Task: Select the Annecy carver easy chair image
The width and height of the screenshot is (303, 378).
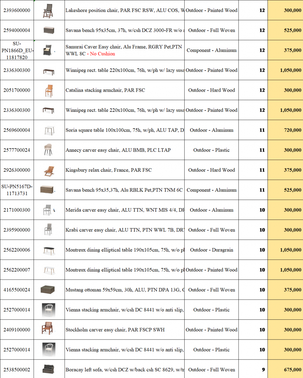Action: (49, 150)
